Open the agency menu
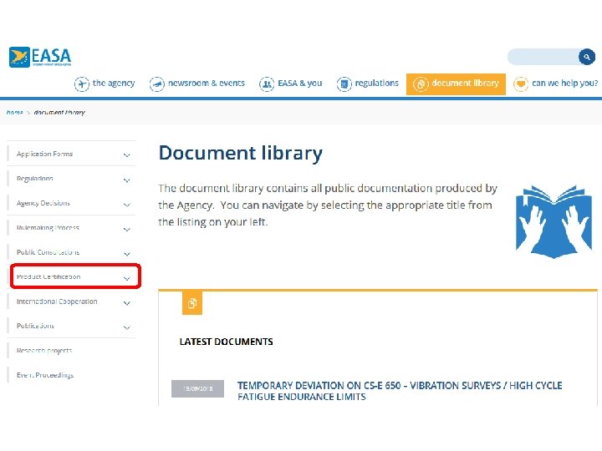Viewport: 602px width, 451px height. click(114, 83)
